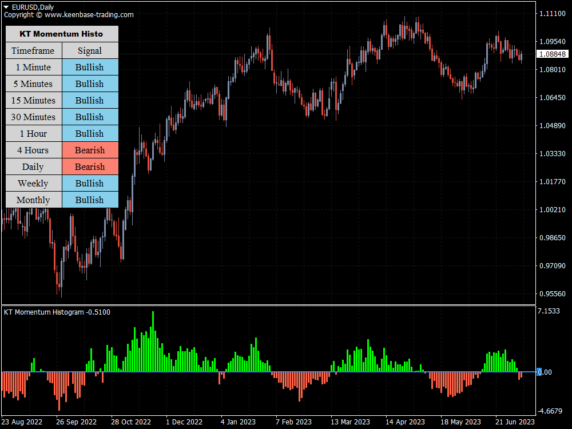Select the Signal column header
Viewport: 572px width, 429px height.
[90, 50]
